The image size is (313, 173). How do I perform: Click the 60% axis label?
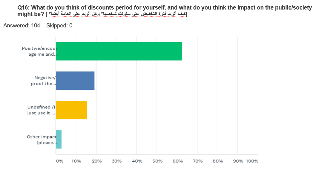pos(177,161)
